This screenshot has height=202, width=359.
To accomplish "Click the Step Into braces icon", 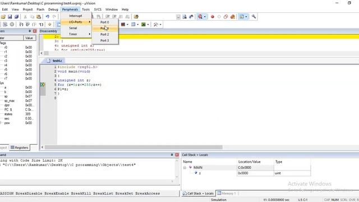I will [21, 24].
